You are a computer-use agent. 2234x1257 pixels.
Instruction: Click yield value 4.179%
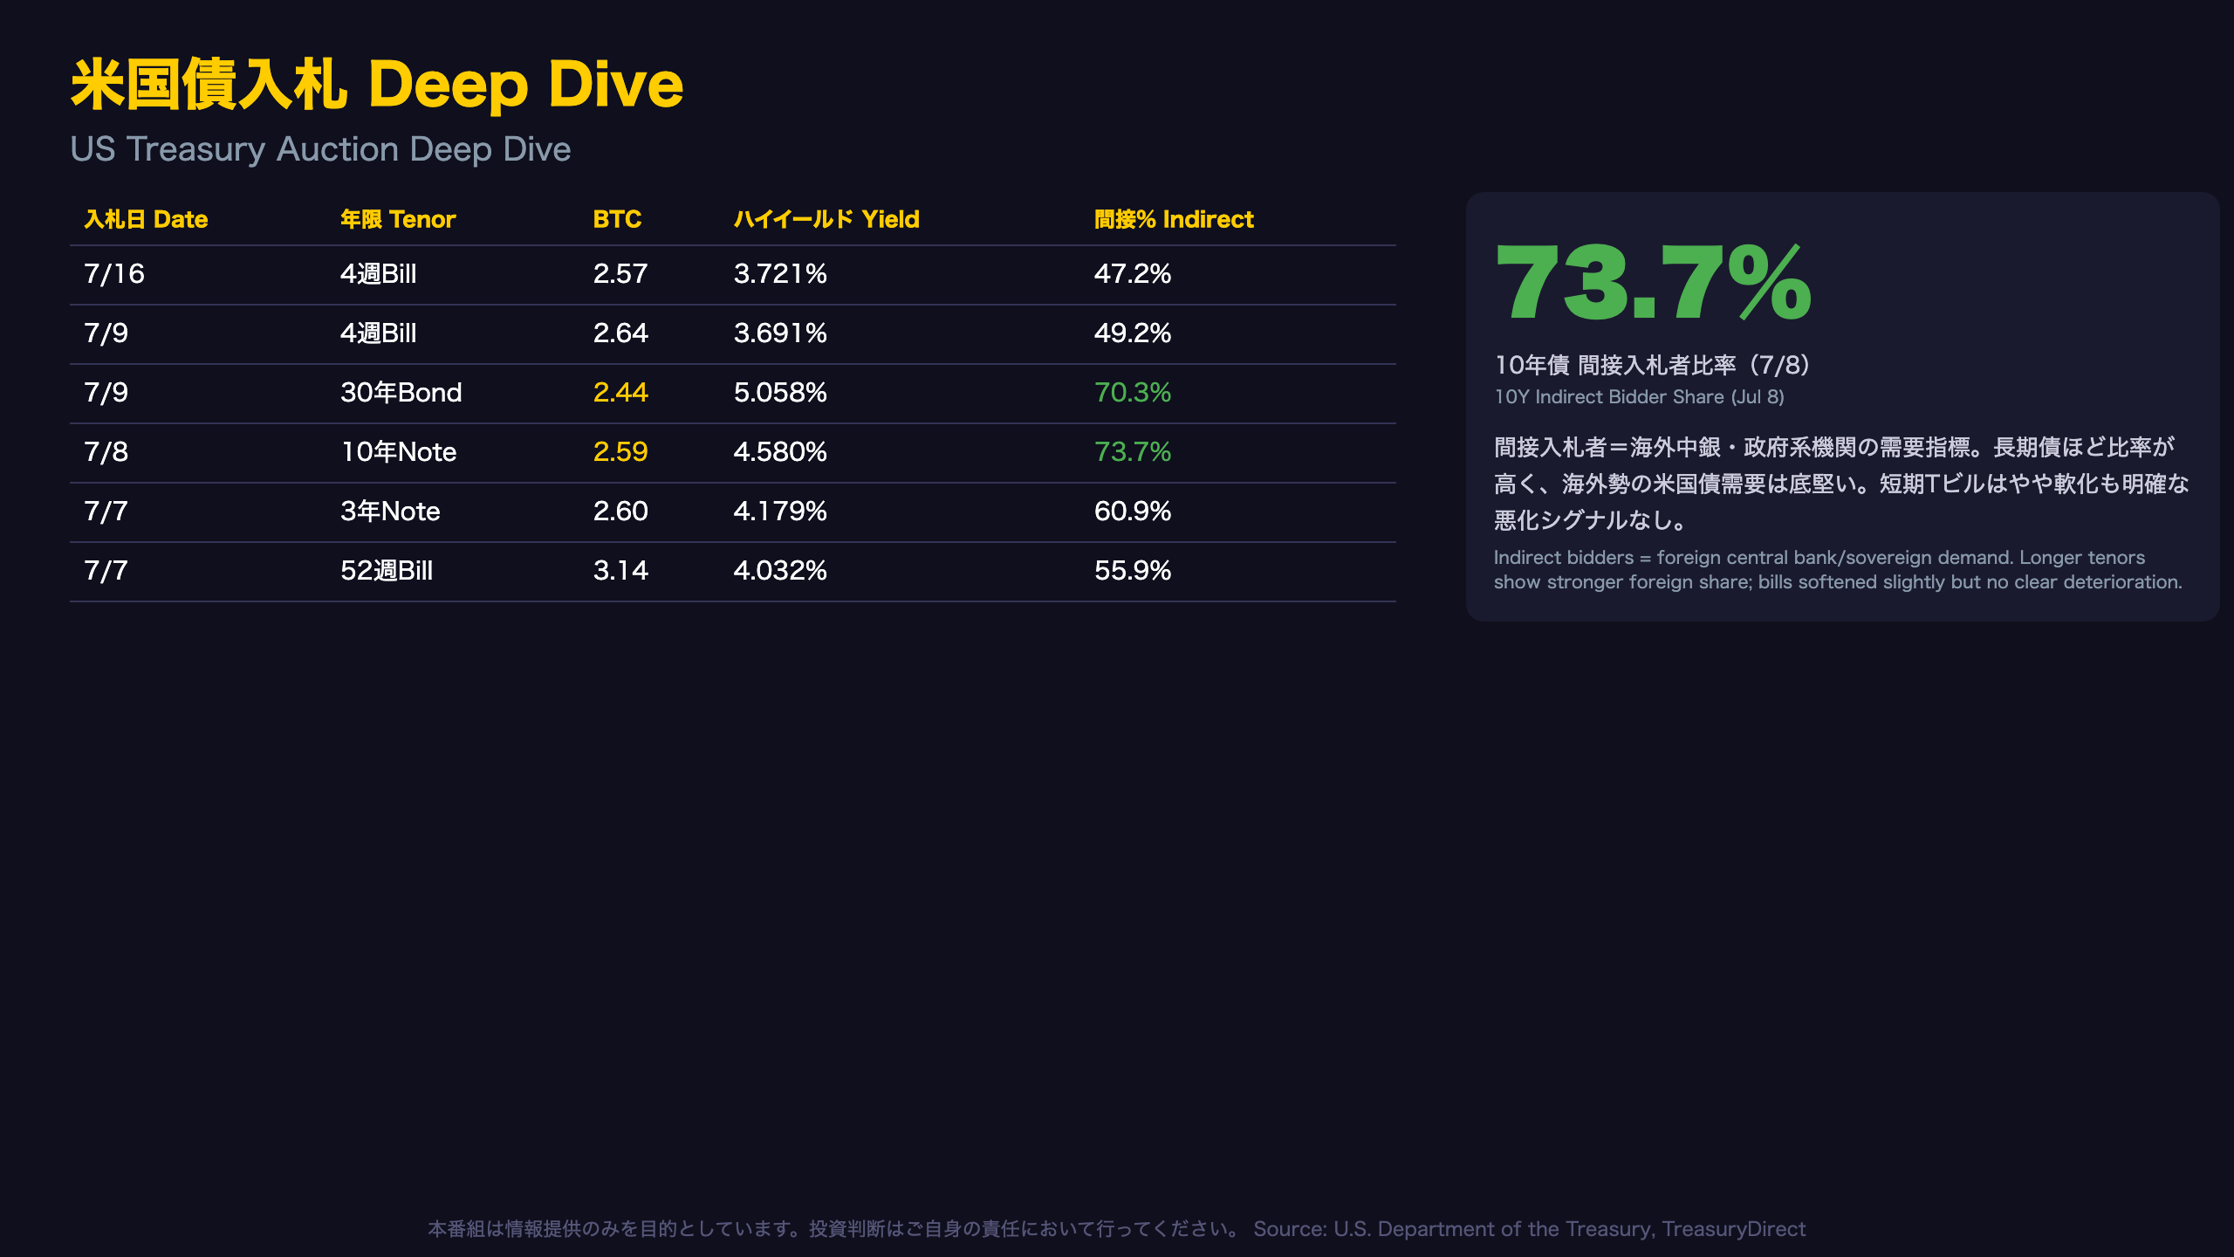click(780, 512)
